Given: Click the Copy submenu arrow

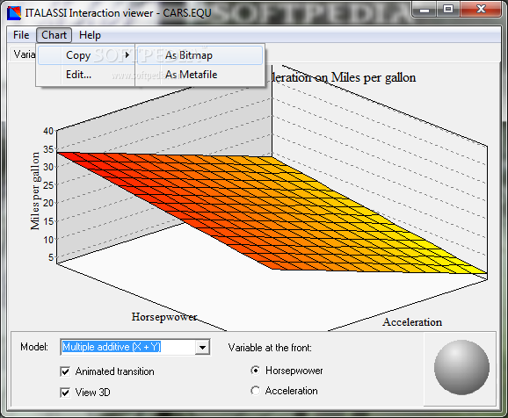Looking at the screenshot, I should (x=127, y=55).
